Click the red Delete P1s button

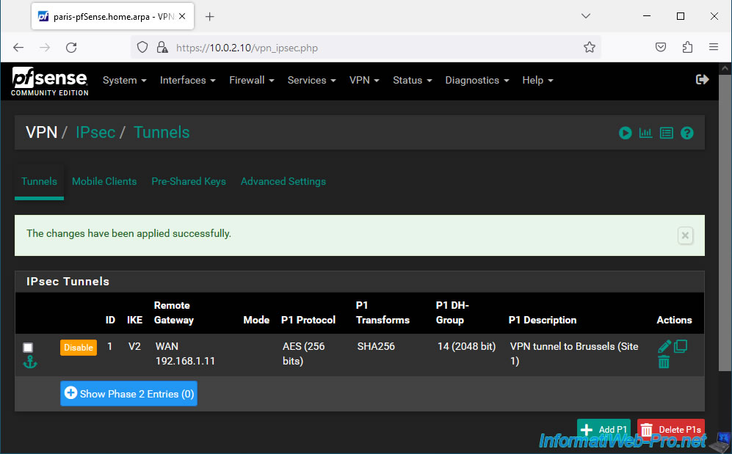pyautogui.click(x=671, y=429)
